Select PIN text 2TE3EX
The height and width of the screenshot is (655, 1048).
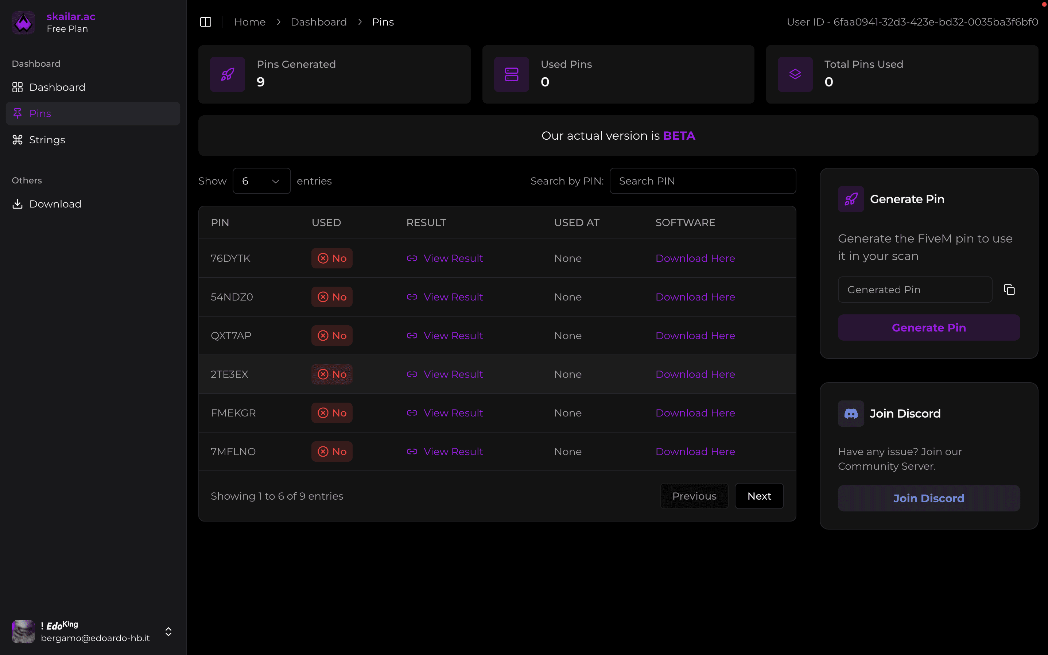click(x=229, y=374)
